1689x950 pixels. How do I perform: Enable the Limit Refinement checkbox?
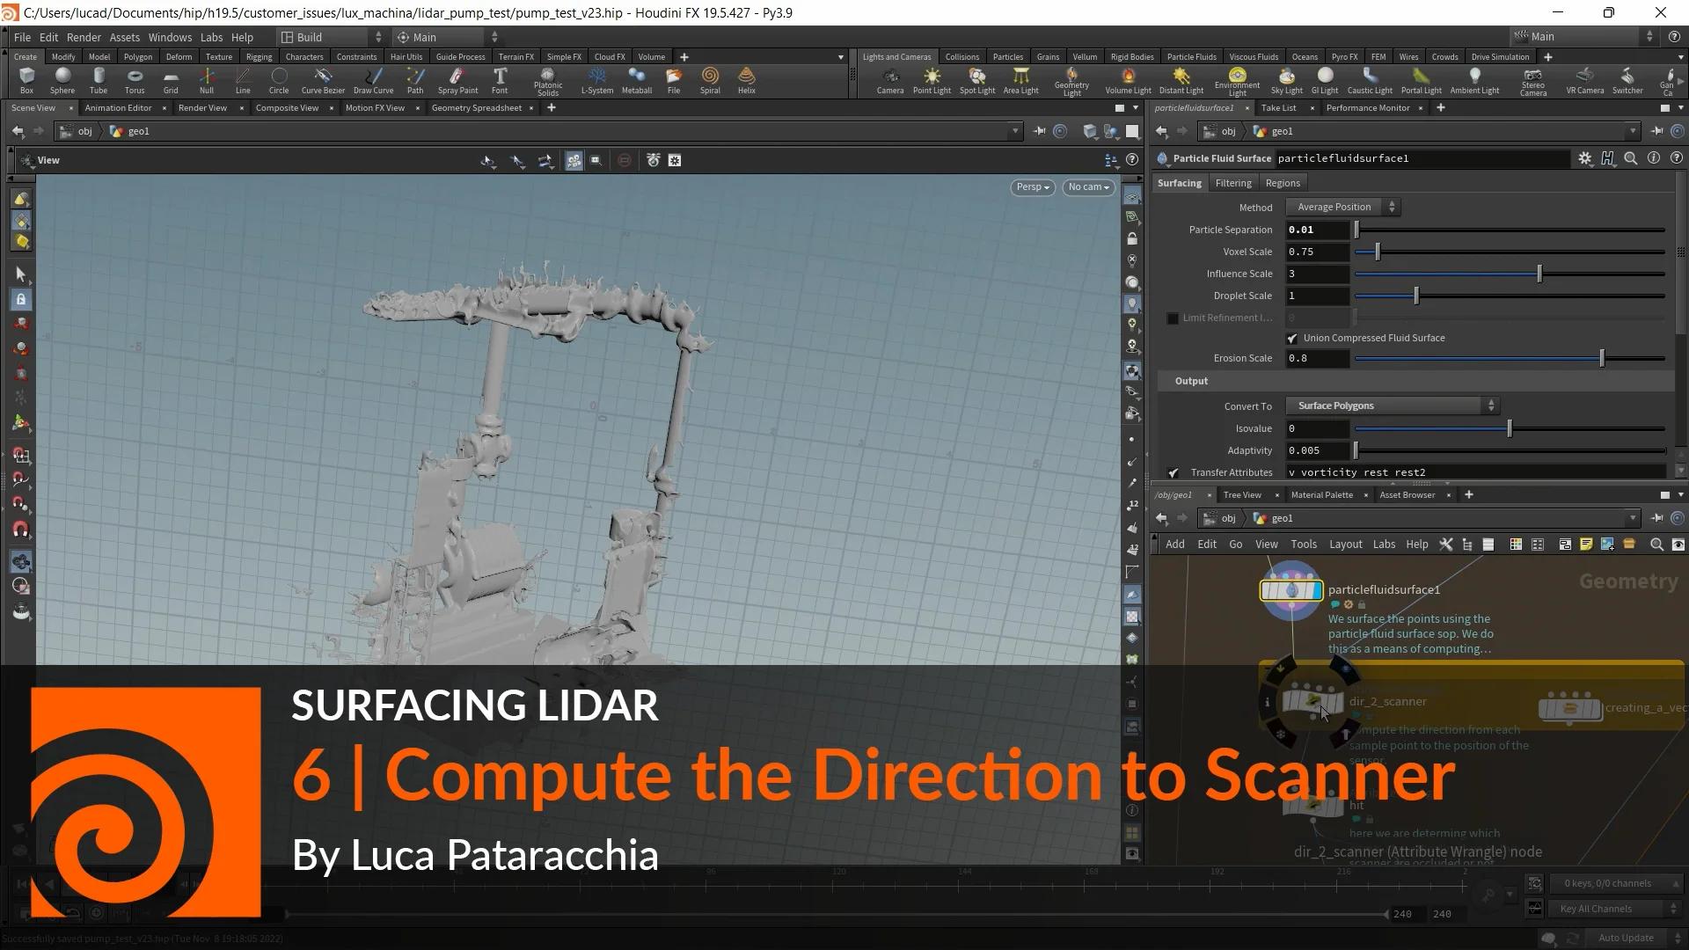click(1172, 318)
